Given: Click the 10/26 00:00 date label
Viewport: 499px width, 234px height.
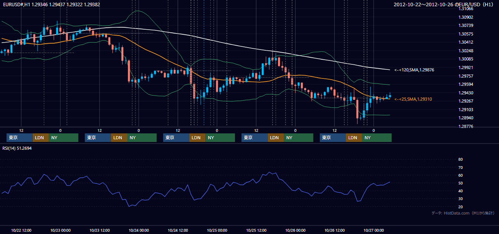Looking at the screenshot, I should point(295,230).
